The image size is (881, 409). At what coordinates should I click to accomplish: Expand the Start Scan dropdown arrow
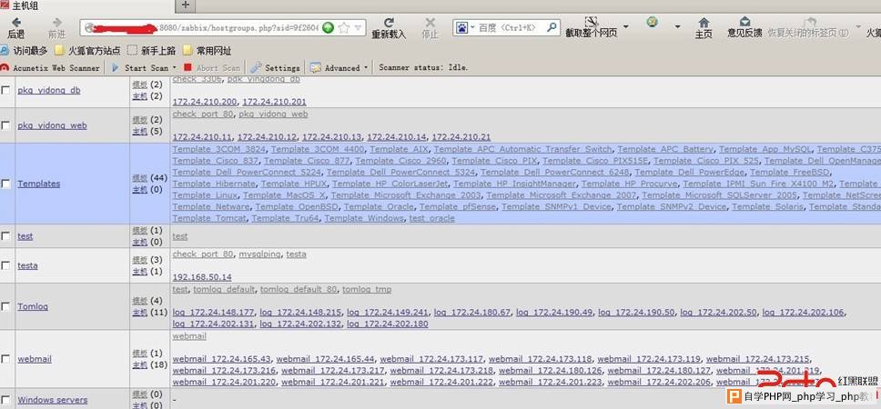(174, 67)
